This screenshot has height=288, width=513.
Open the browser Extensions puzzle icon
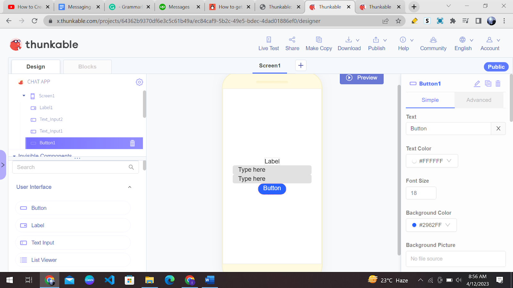[453, 21]
